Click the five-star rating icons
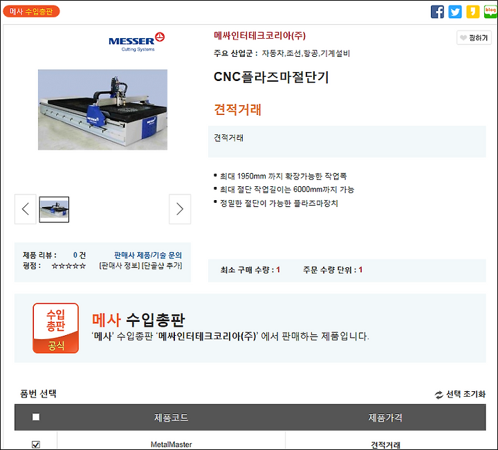The image size is (498, 450). (x=68, y=266)
